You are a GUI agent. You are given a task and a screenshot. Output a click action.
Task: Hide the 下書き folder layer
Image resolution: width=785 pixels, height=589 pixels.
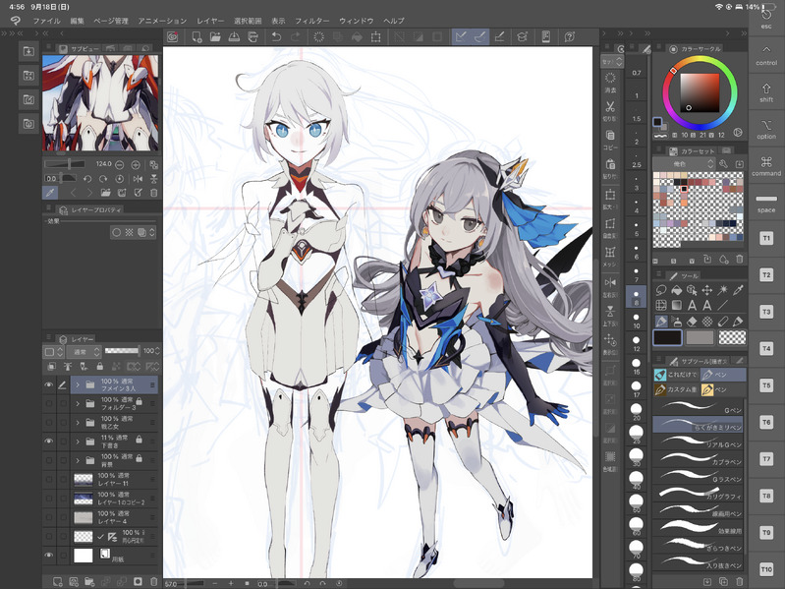tap(48, 442)
